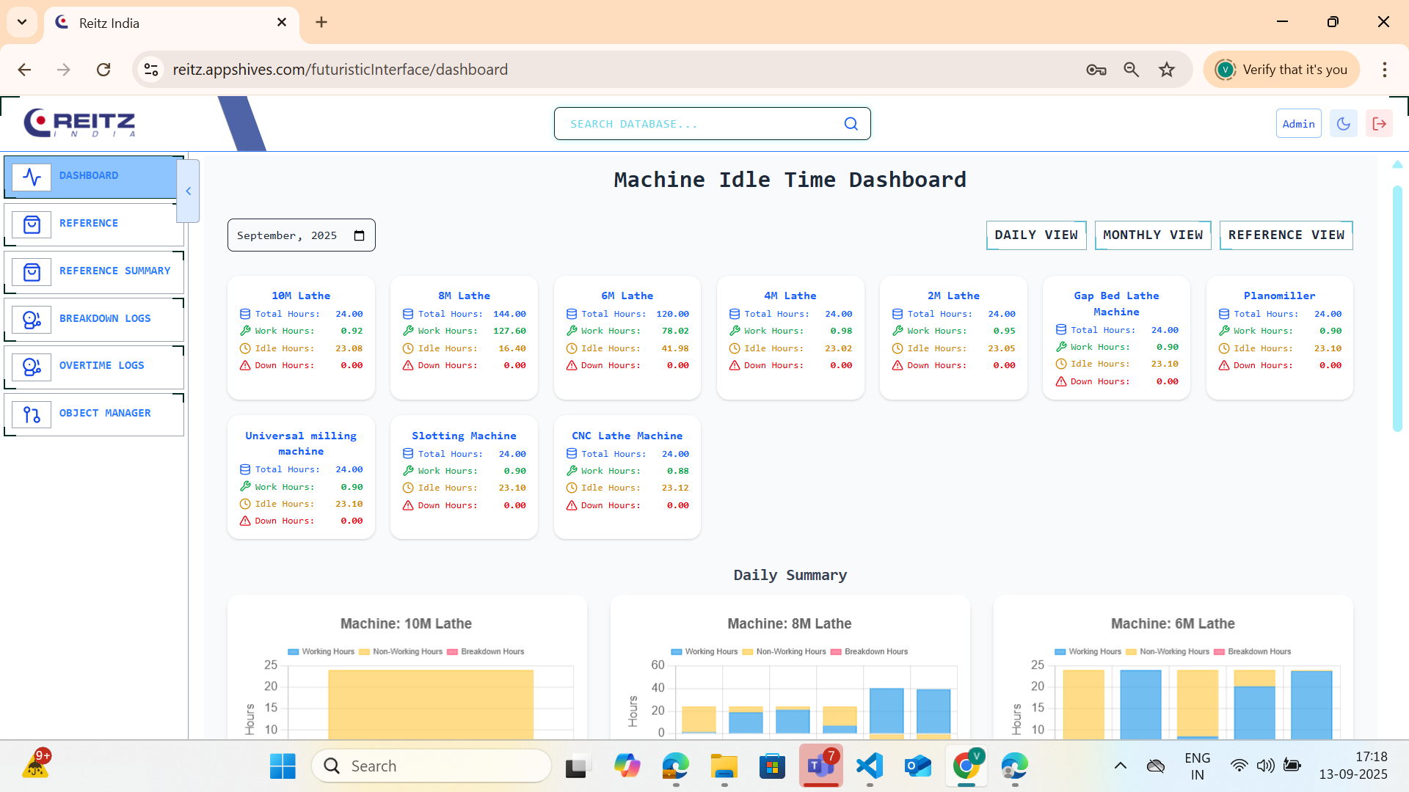Image resolution: width=1409 pixels, height=792 pixels.
Task: Click the Admin user button
Action: click(1298, 124)
